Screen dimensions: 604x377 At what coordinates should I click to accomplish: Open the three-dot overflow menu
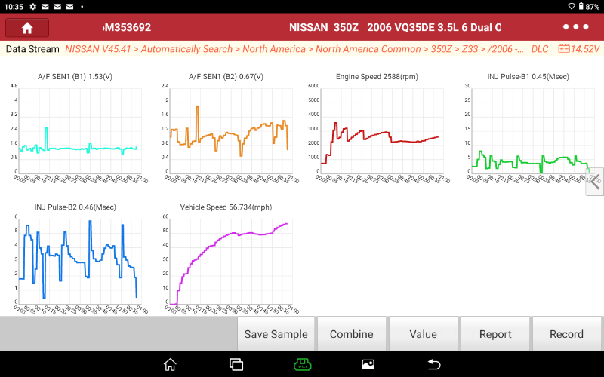[x=575, y=27]
